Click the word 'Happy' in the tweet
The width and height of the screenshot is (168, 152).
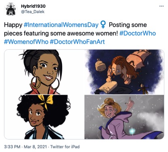pyautogui.click(x=13, y=25)
